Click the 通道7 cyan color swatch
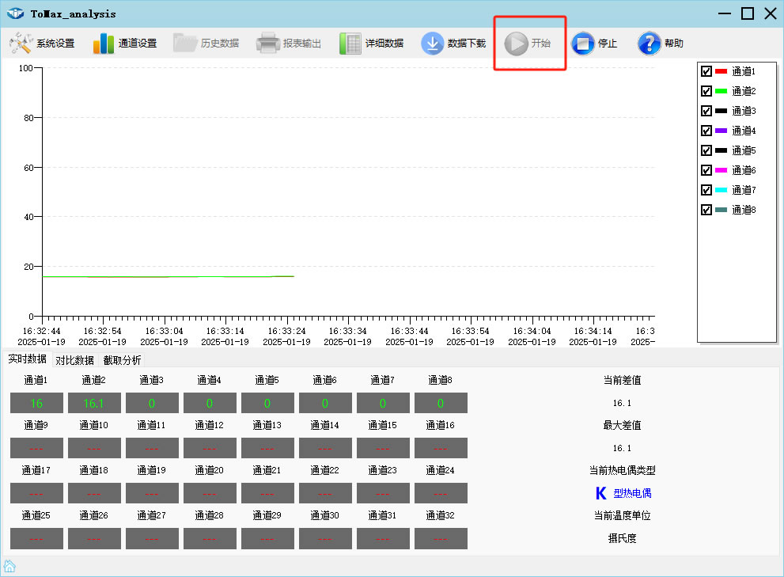The height and width of the screenshot is (577, 784). click(x=721, y=190)
